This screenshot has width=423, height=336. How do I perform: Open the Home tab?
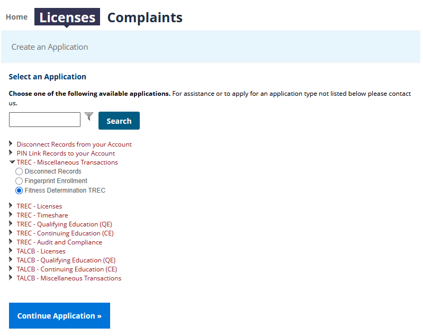(16, 17)
